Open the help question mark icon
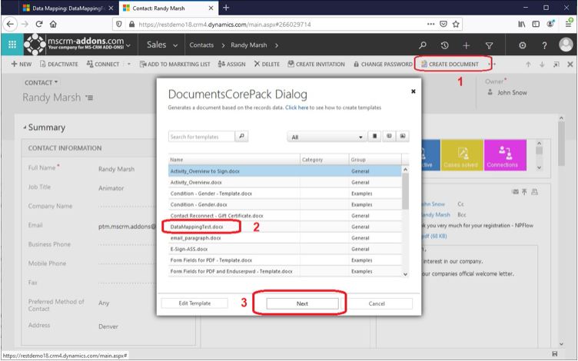 [x=544, y=45]
